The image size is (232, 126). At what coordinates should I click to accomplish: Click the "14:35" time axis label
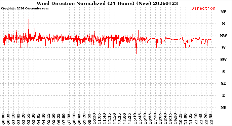click(x=130, y=119)
